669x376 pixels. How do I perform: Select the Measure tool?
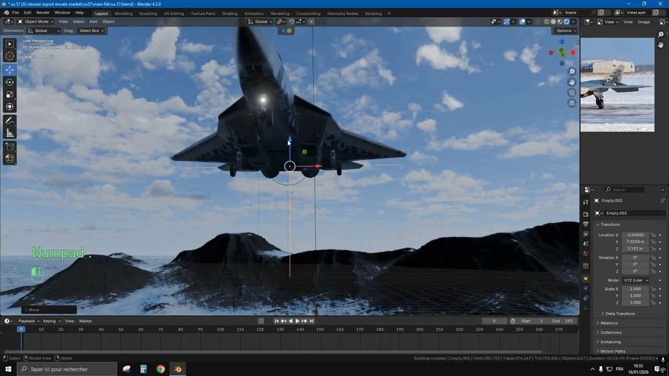coord(10,133)
